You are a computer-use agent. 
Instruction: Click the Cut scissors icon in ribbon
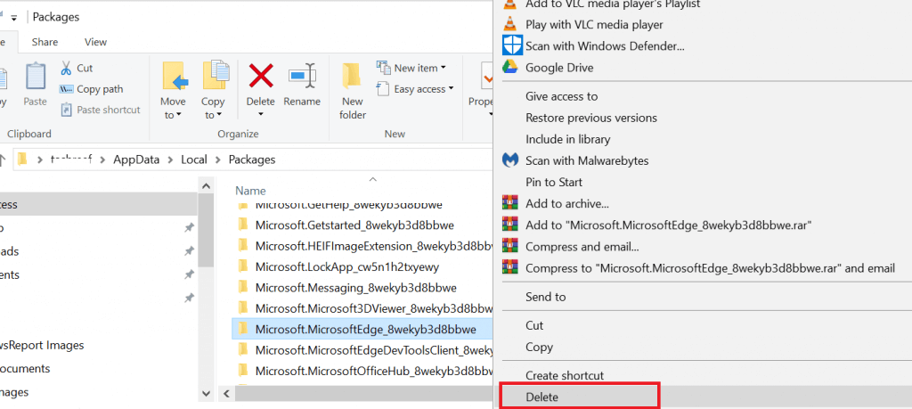click(x=66, y=68)
